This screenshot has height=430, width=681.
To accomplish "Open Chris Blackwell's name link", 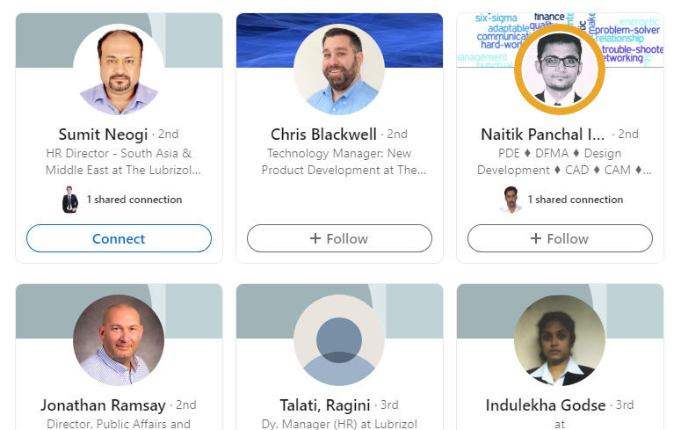I will pos(323,135).
